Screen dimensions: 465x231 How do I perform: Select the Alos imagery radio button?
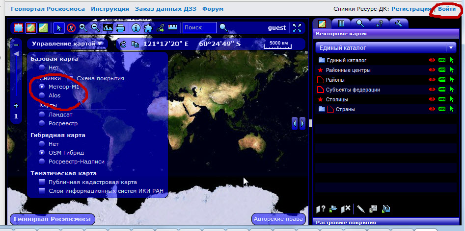(x=42, y=95)
